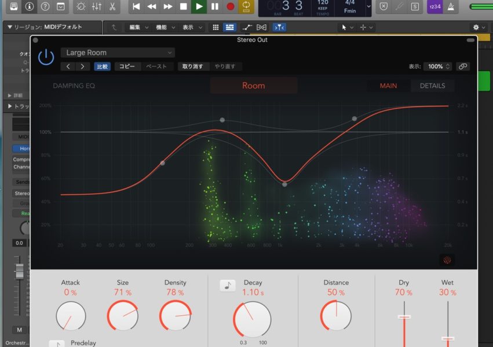Image resolution: width=493 pixels, height=347 pixels.
Task: Toggle the Catch Playhead button
Action: pyautogui.click(x=279, y=28)
